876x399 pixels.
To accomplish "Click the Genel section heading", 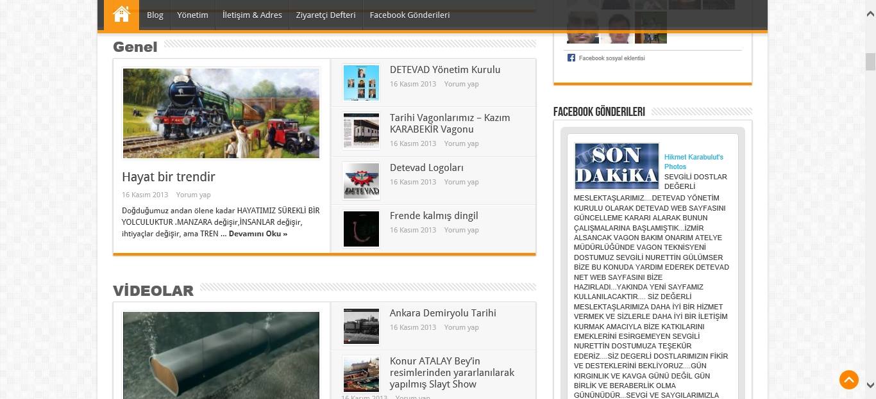I will pos(135,47).
